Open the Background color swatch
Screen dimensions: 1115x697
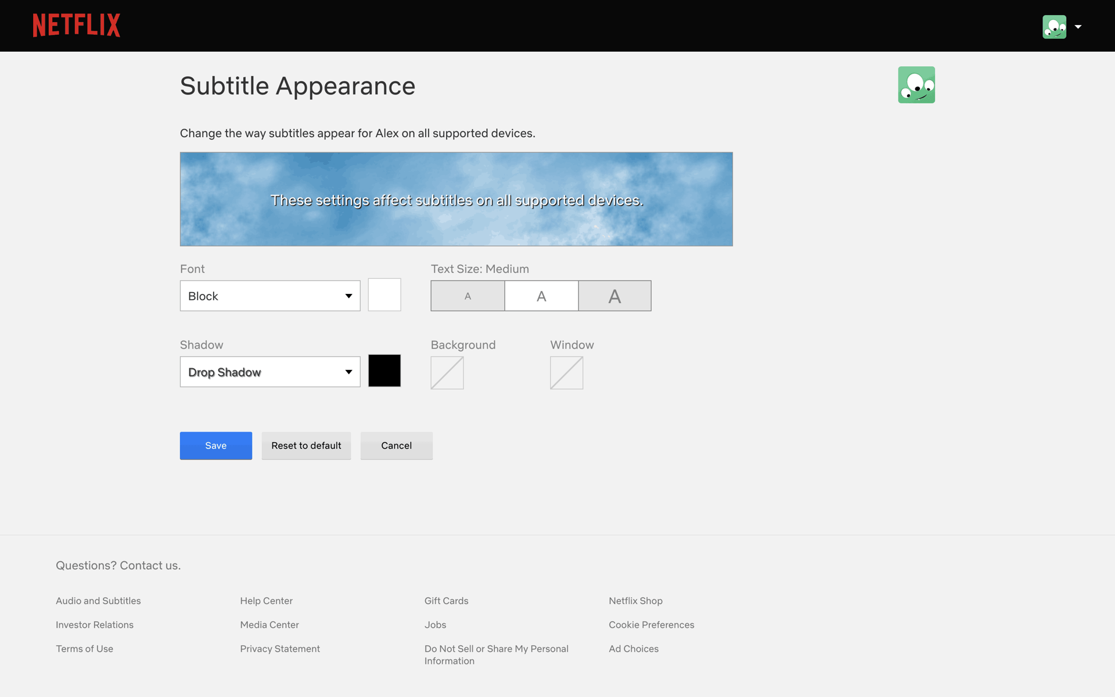447,373
